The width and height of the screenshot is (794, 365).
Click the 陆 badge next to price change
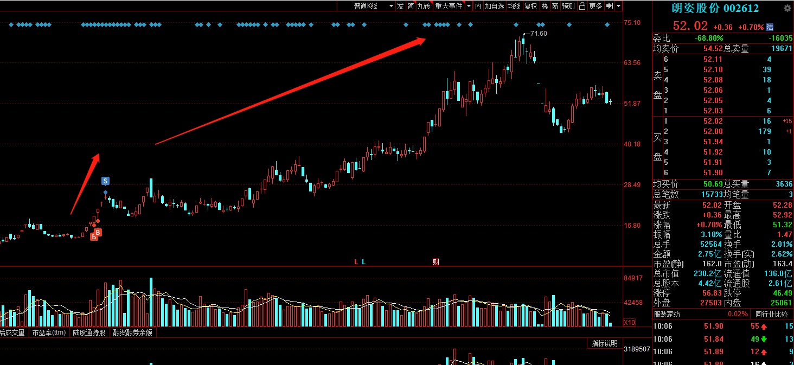click(x=770, y=27)
